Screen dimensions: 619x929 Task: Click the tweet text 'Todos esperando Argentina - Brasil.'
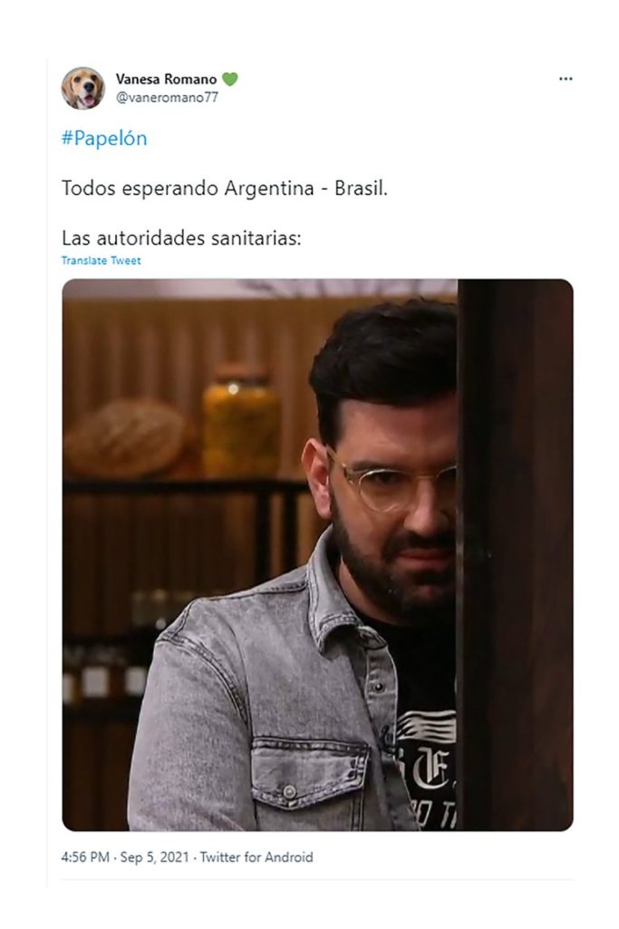[224, 189]
